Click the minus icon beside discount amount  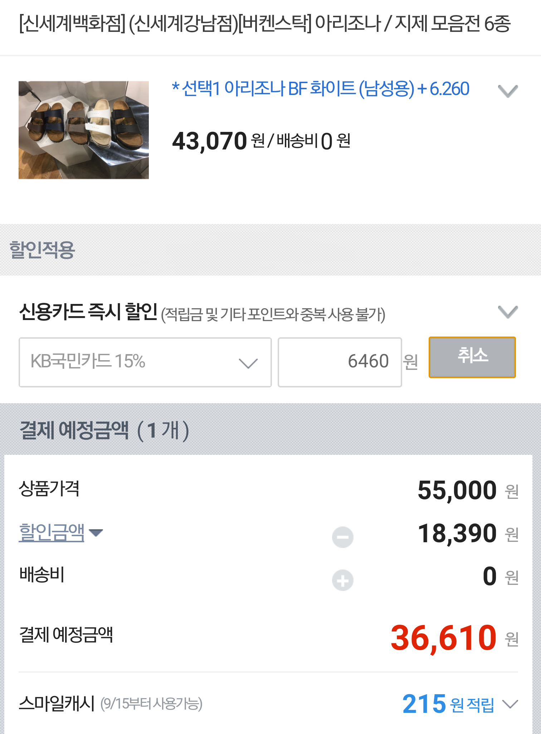(342, 537)
